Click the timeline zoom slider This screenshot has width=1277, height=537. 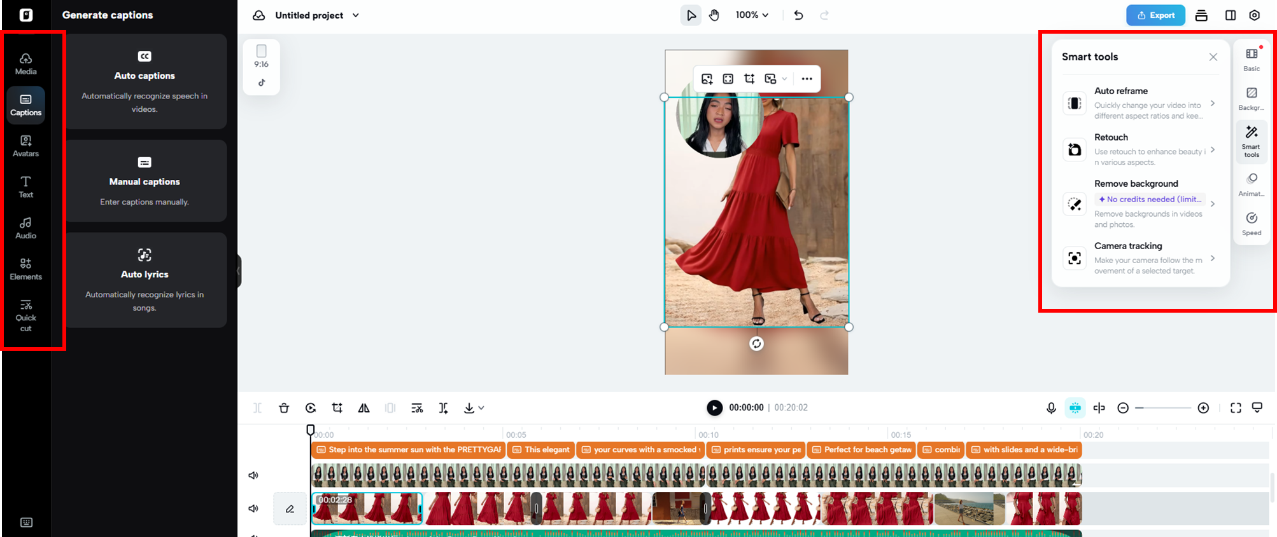pos(1163,408)
